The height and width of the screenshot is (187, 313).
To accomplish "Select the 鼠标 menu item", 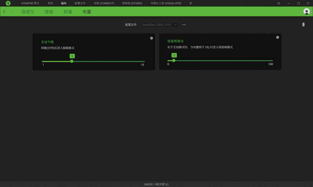I will point(64,3).
